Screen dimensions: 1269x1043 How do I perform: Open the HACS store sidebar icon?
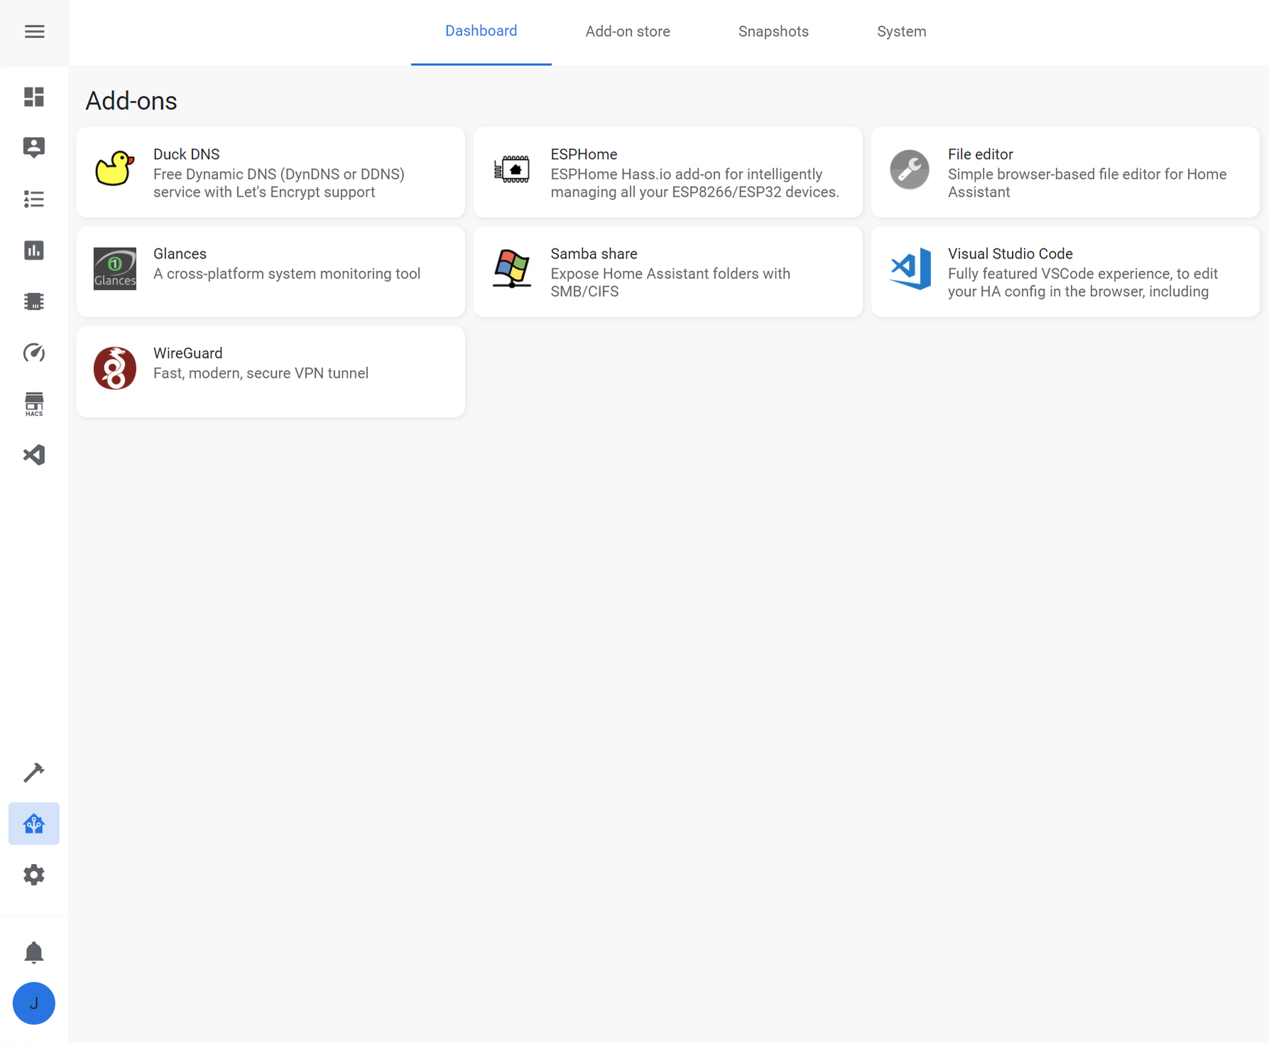point(34,404)
